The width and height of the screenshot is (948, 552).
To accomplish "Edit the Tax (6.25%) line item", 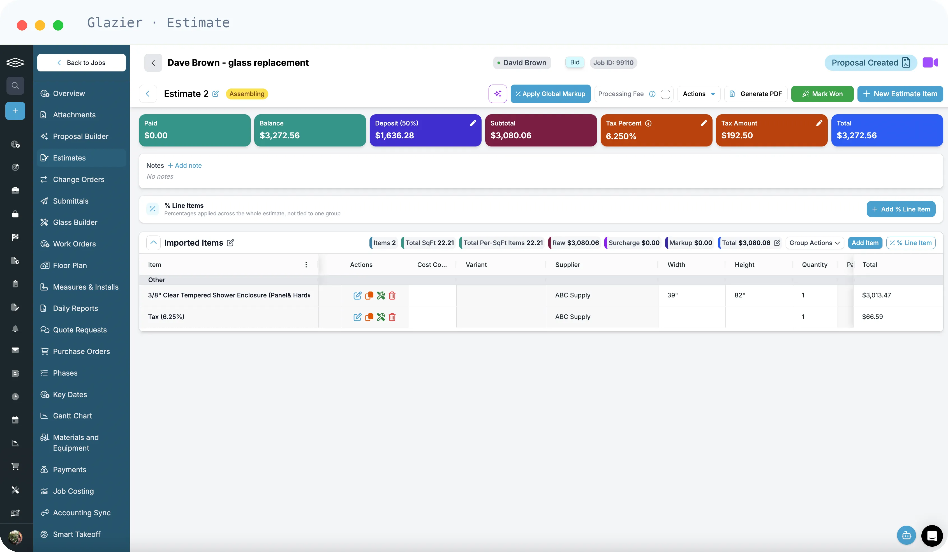I will [357, 317].
